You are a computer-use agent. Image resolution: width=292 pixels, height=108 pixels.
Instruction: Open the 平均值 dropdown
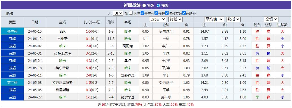[214, 19]
